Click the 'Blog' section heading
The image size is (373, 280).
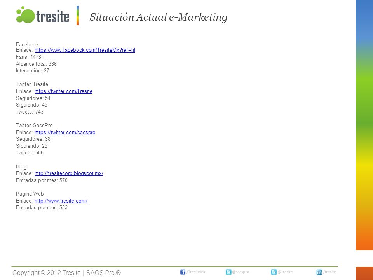point(21,167)
